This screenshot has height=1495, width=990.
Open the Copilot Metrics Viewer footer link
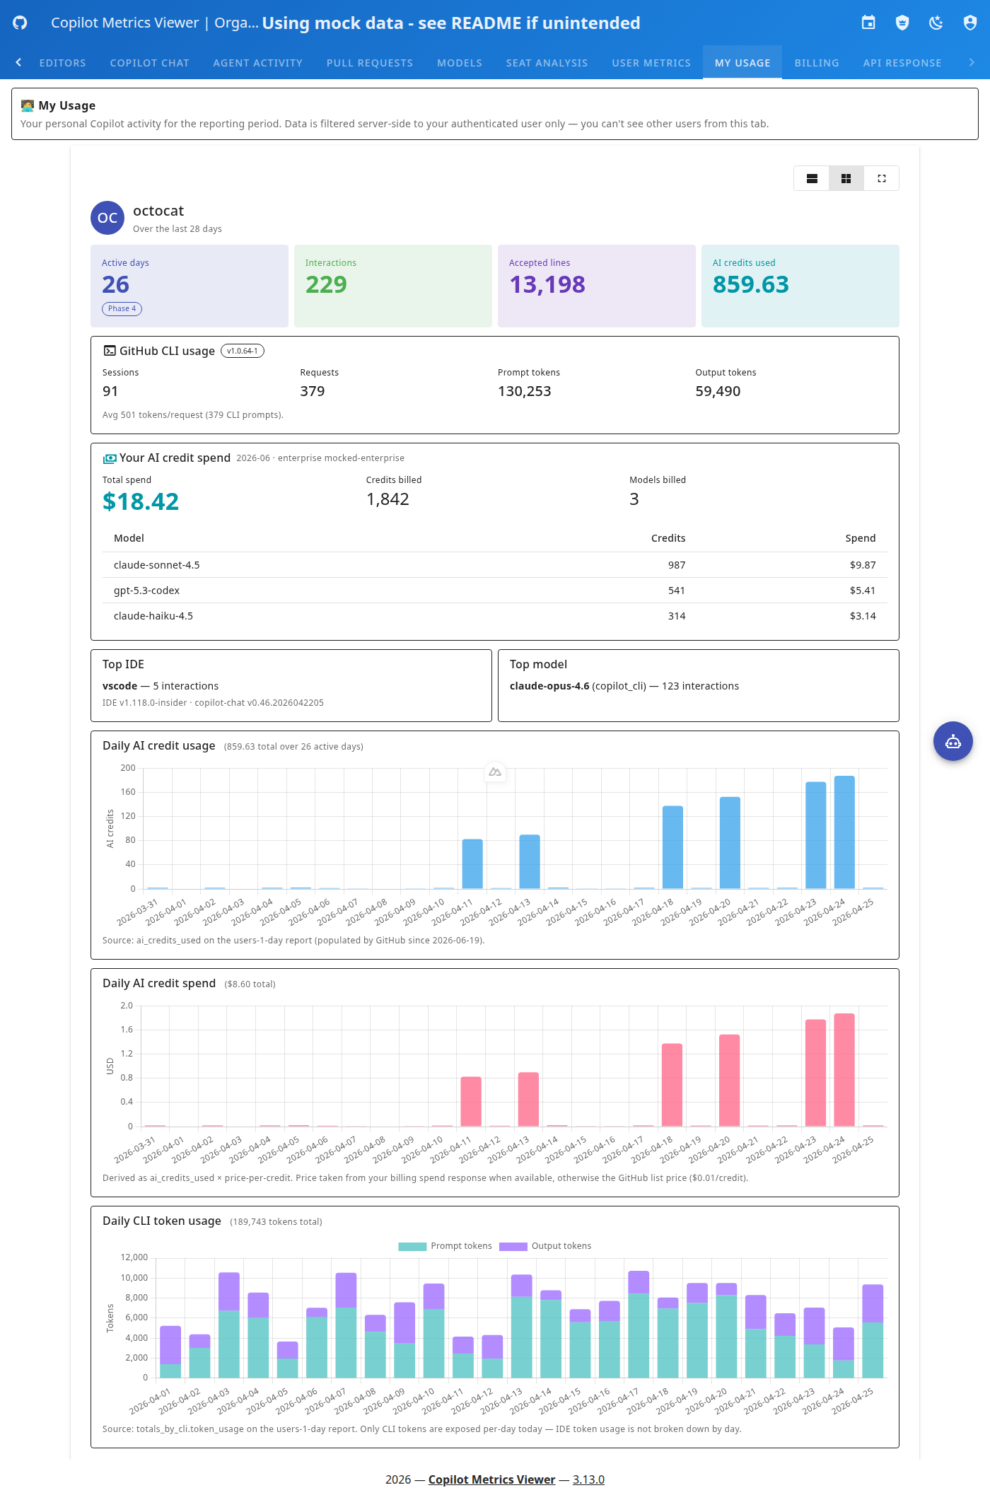pyautogui.click(x=491, y=1479)
